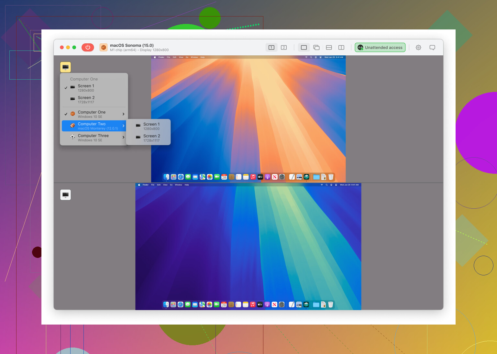Click Wi-Fi icon in lower remote menu bar
This screenshot has height=354, width=497.
click(x=322, y=185)
